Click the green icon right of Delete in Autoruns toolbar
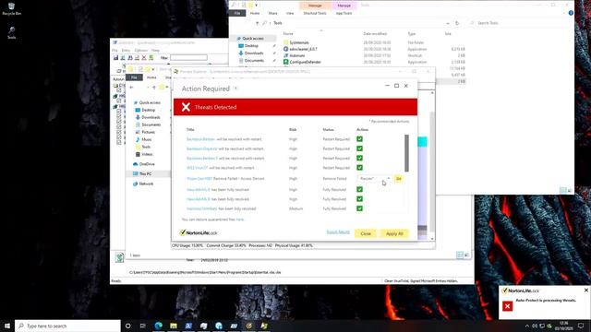 click(x=151, y=57)
